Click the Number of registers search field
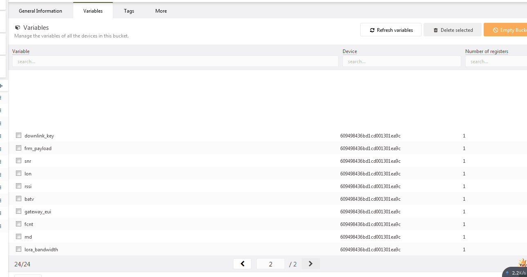The width and height of the screenshot is (527, 277). (496, 61)
